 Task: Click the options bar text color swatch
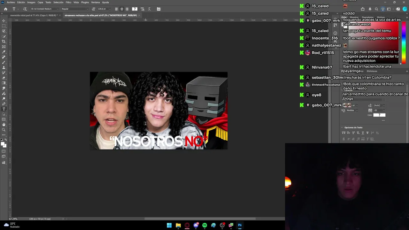pyautogui.click(x=135, y=9)
